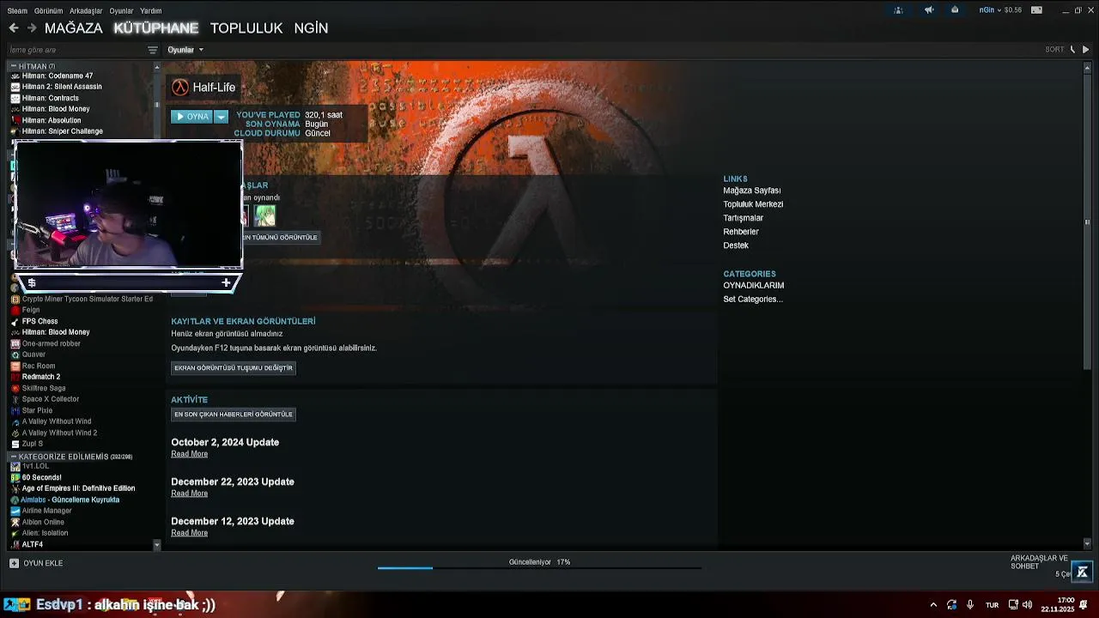
Task: Go forward with the right arrow
Action: point(32,28)
